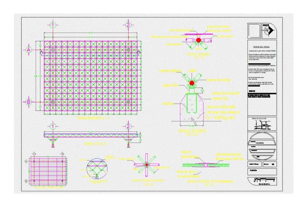307x207 pixels.
Task: Select the 'DETALLE DE NODOS' title
Action: [198, 54]
